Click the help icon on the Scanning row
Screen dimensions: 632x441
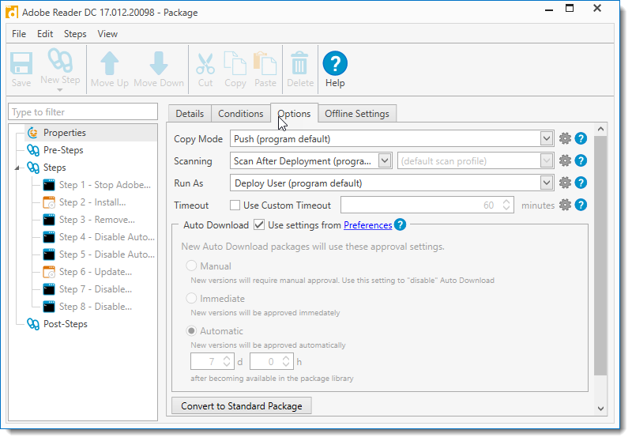pos(581,161)
